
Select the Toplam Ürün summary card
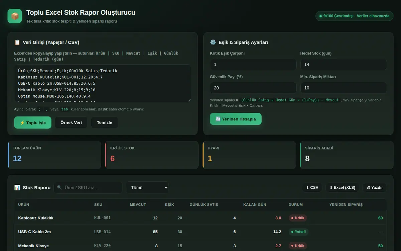(54, 155)
